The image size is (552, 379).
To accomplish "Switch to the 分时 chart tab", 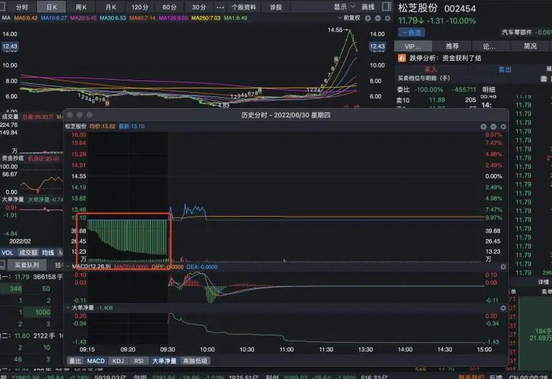I will (22, 7).
